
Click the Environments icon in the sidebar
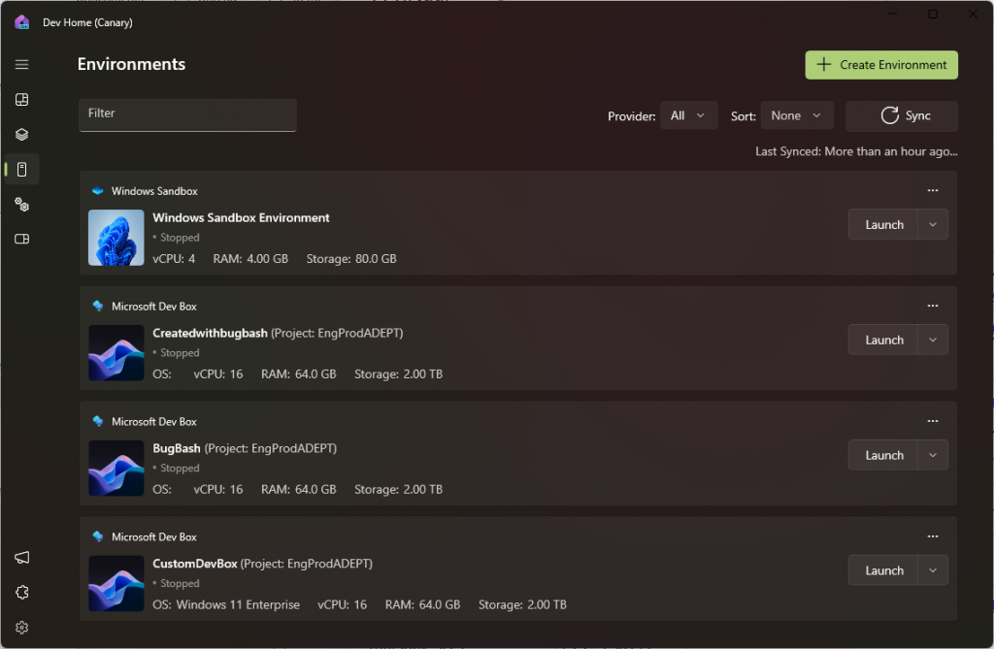[21, 169]
